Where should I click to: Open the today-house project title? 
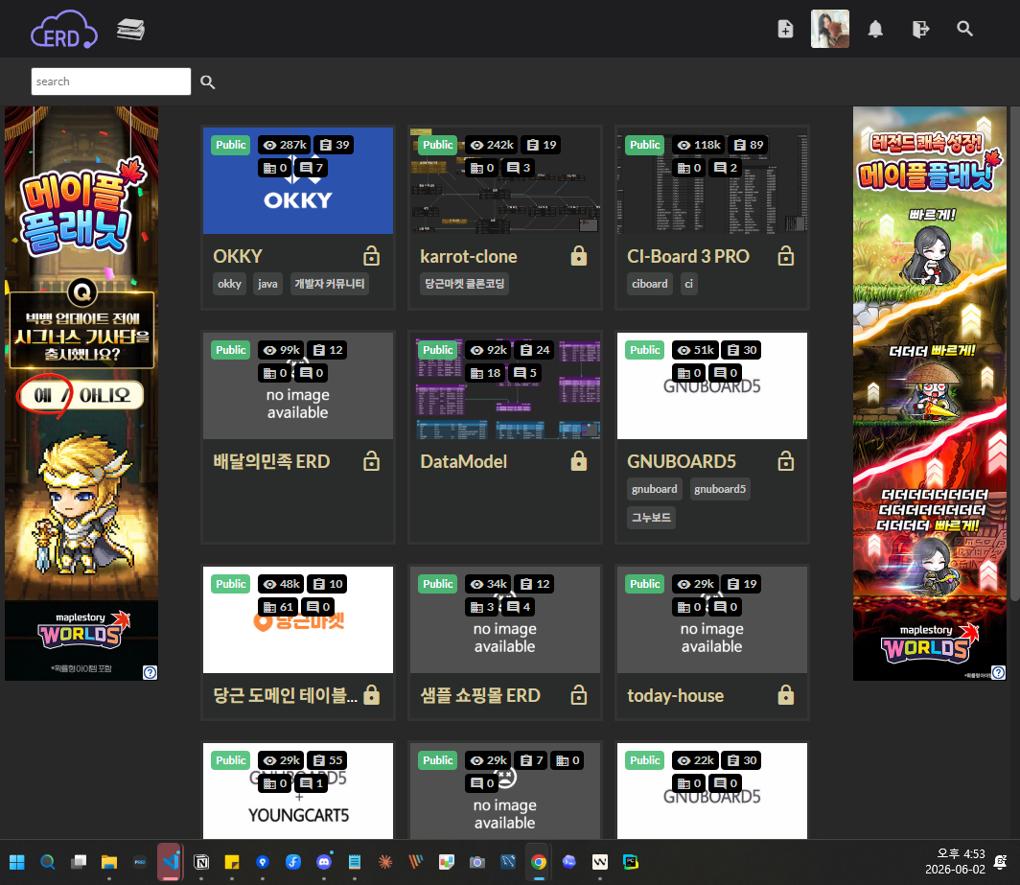(x=675, y=696)
